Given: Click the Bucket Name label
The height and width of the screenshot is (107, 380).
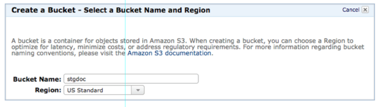Looking at the screenshot, I should coord(37,79).
